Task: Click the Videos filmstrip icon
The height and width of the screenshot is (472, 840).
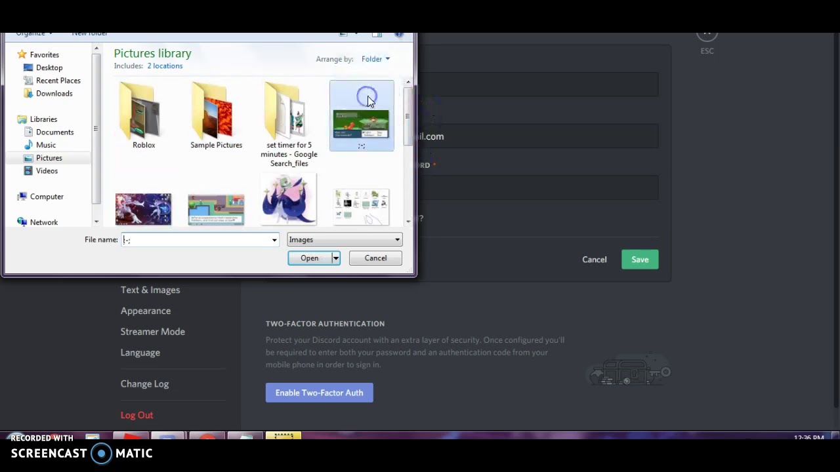Action: pyautogui.click(x=28, y=170)
